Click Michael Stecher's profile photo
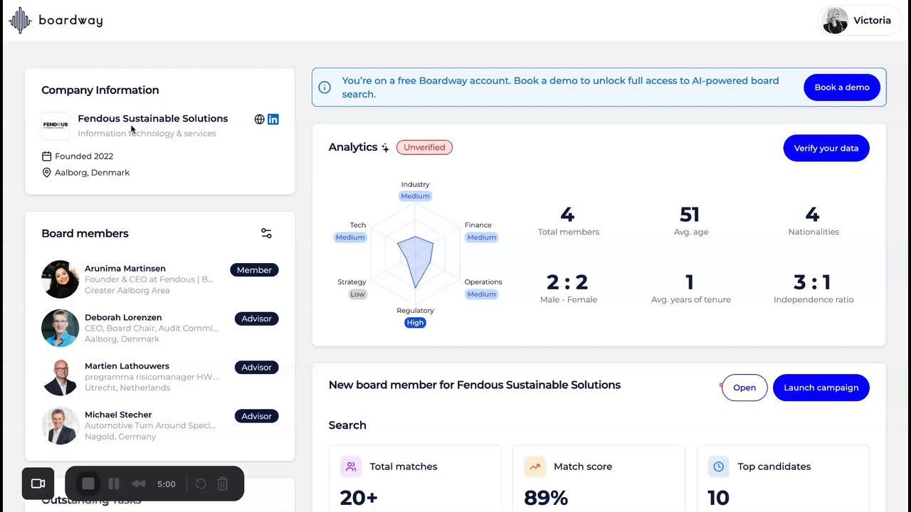Viewport: 911px width, 512px height. (x=60, y=425)
